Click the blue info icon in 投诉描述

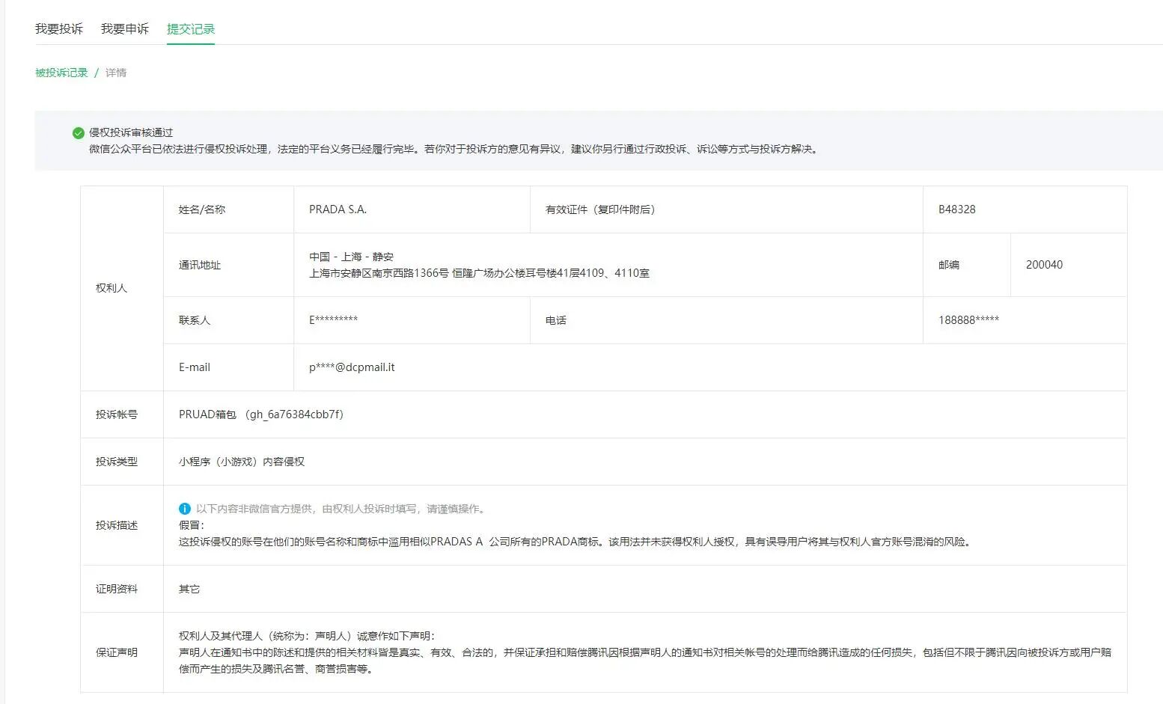185,509
